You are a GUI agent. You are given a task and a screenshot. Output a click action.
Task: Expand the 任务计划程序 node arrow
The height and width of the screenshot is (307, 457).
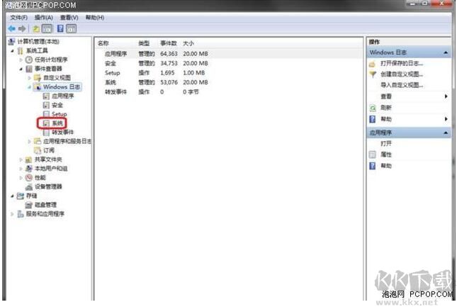point(21,60)
